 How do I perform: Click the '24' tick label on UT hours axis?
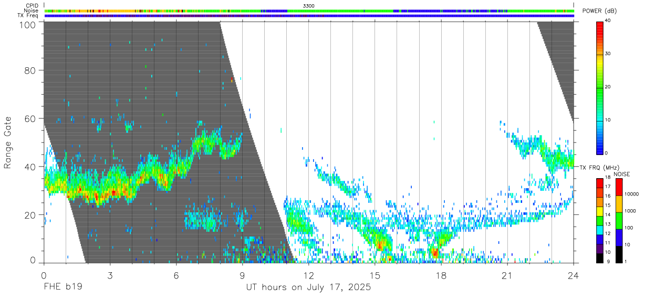click(573, 275)
